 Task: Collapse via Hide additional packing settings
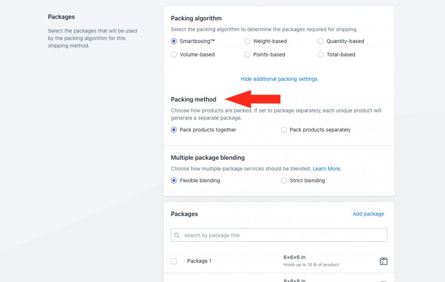click(x=279, y=79)
